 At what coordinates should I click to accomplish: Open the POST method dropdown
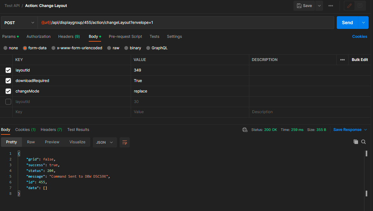point(19,23)
